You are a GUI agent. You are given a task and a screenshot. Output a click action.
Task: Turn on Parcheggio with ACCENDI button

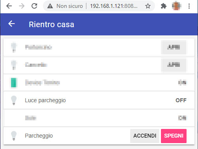pos(145,136)
